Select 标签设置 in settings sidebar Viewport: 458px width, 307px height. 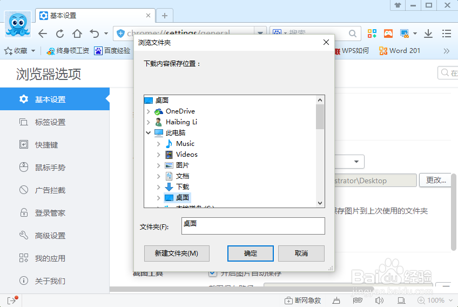tap(55, 122)
